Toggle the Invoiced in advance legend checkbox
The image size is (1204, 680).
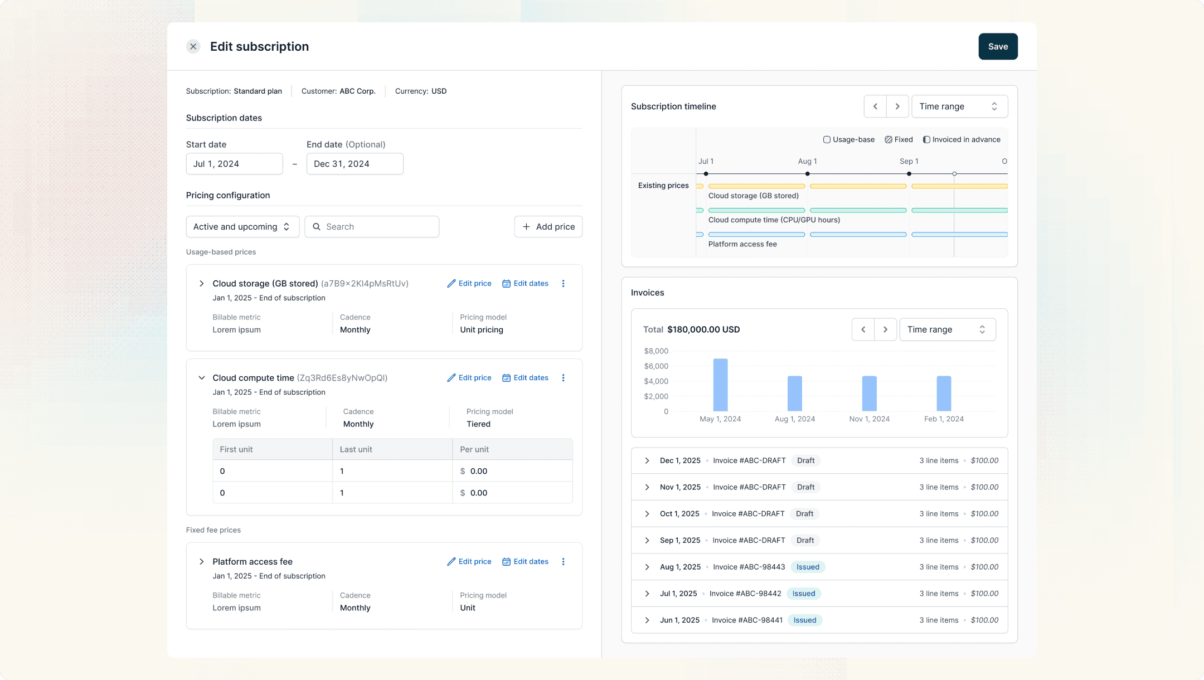tap(926, 140)
